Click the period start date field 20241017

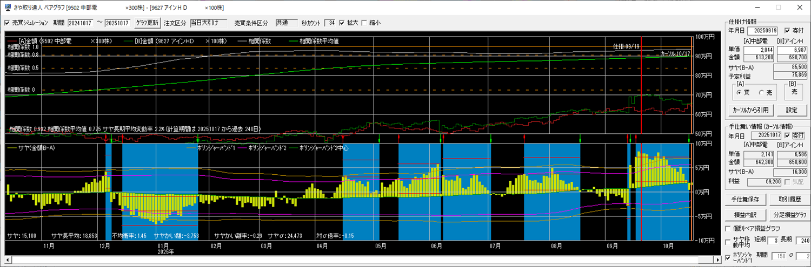click(81, 23)
